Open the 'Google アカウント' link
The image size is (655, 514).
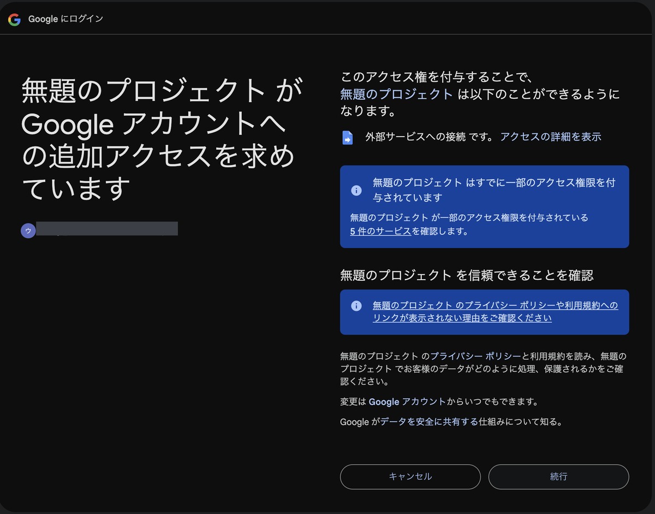(407, 402)
